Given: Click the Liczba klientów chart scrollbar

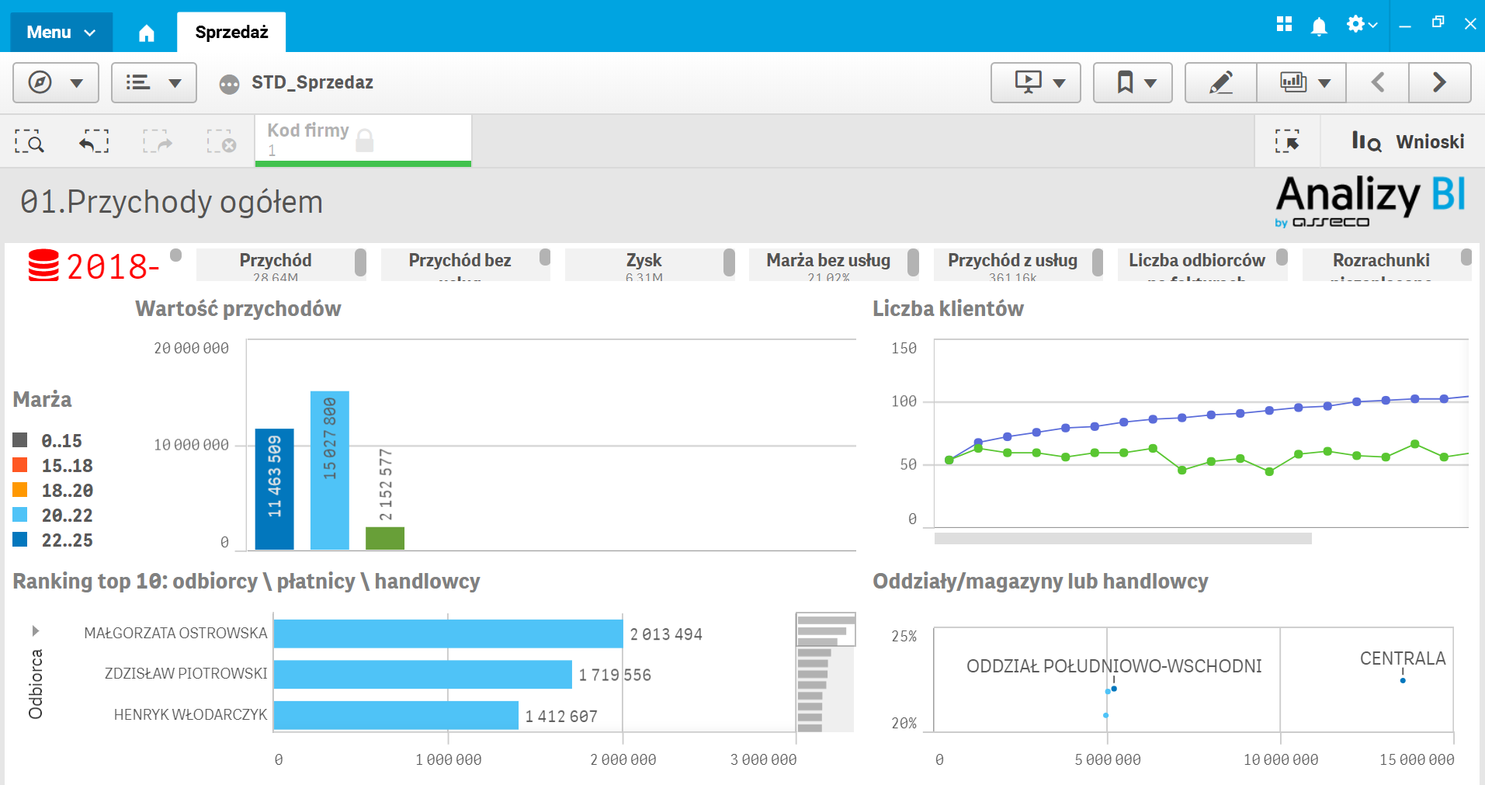Looking at the screenshot, I should 1122,538.
